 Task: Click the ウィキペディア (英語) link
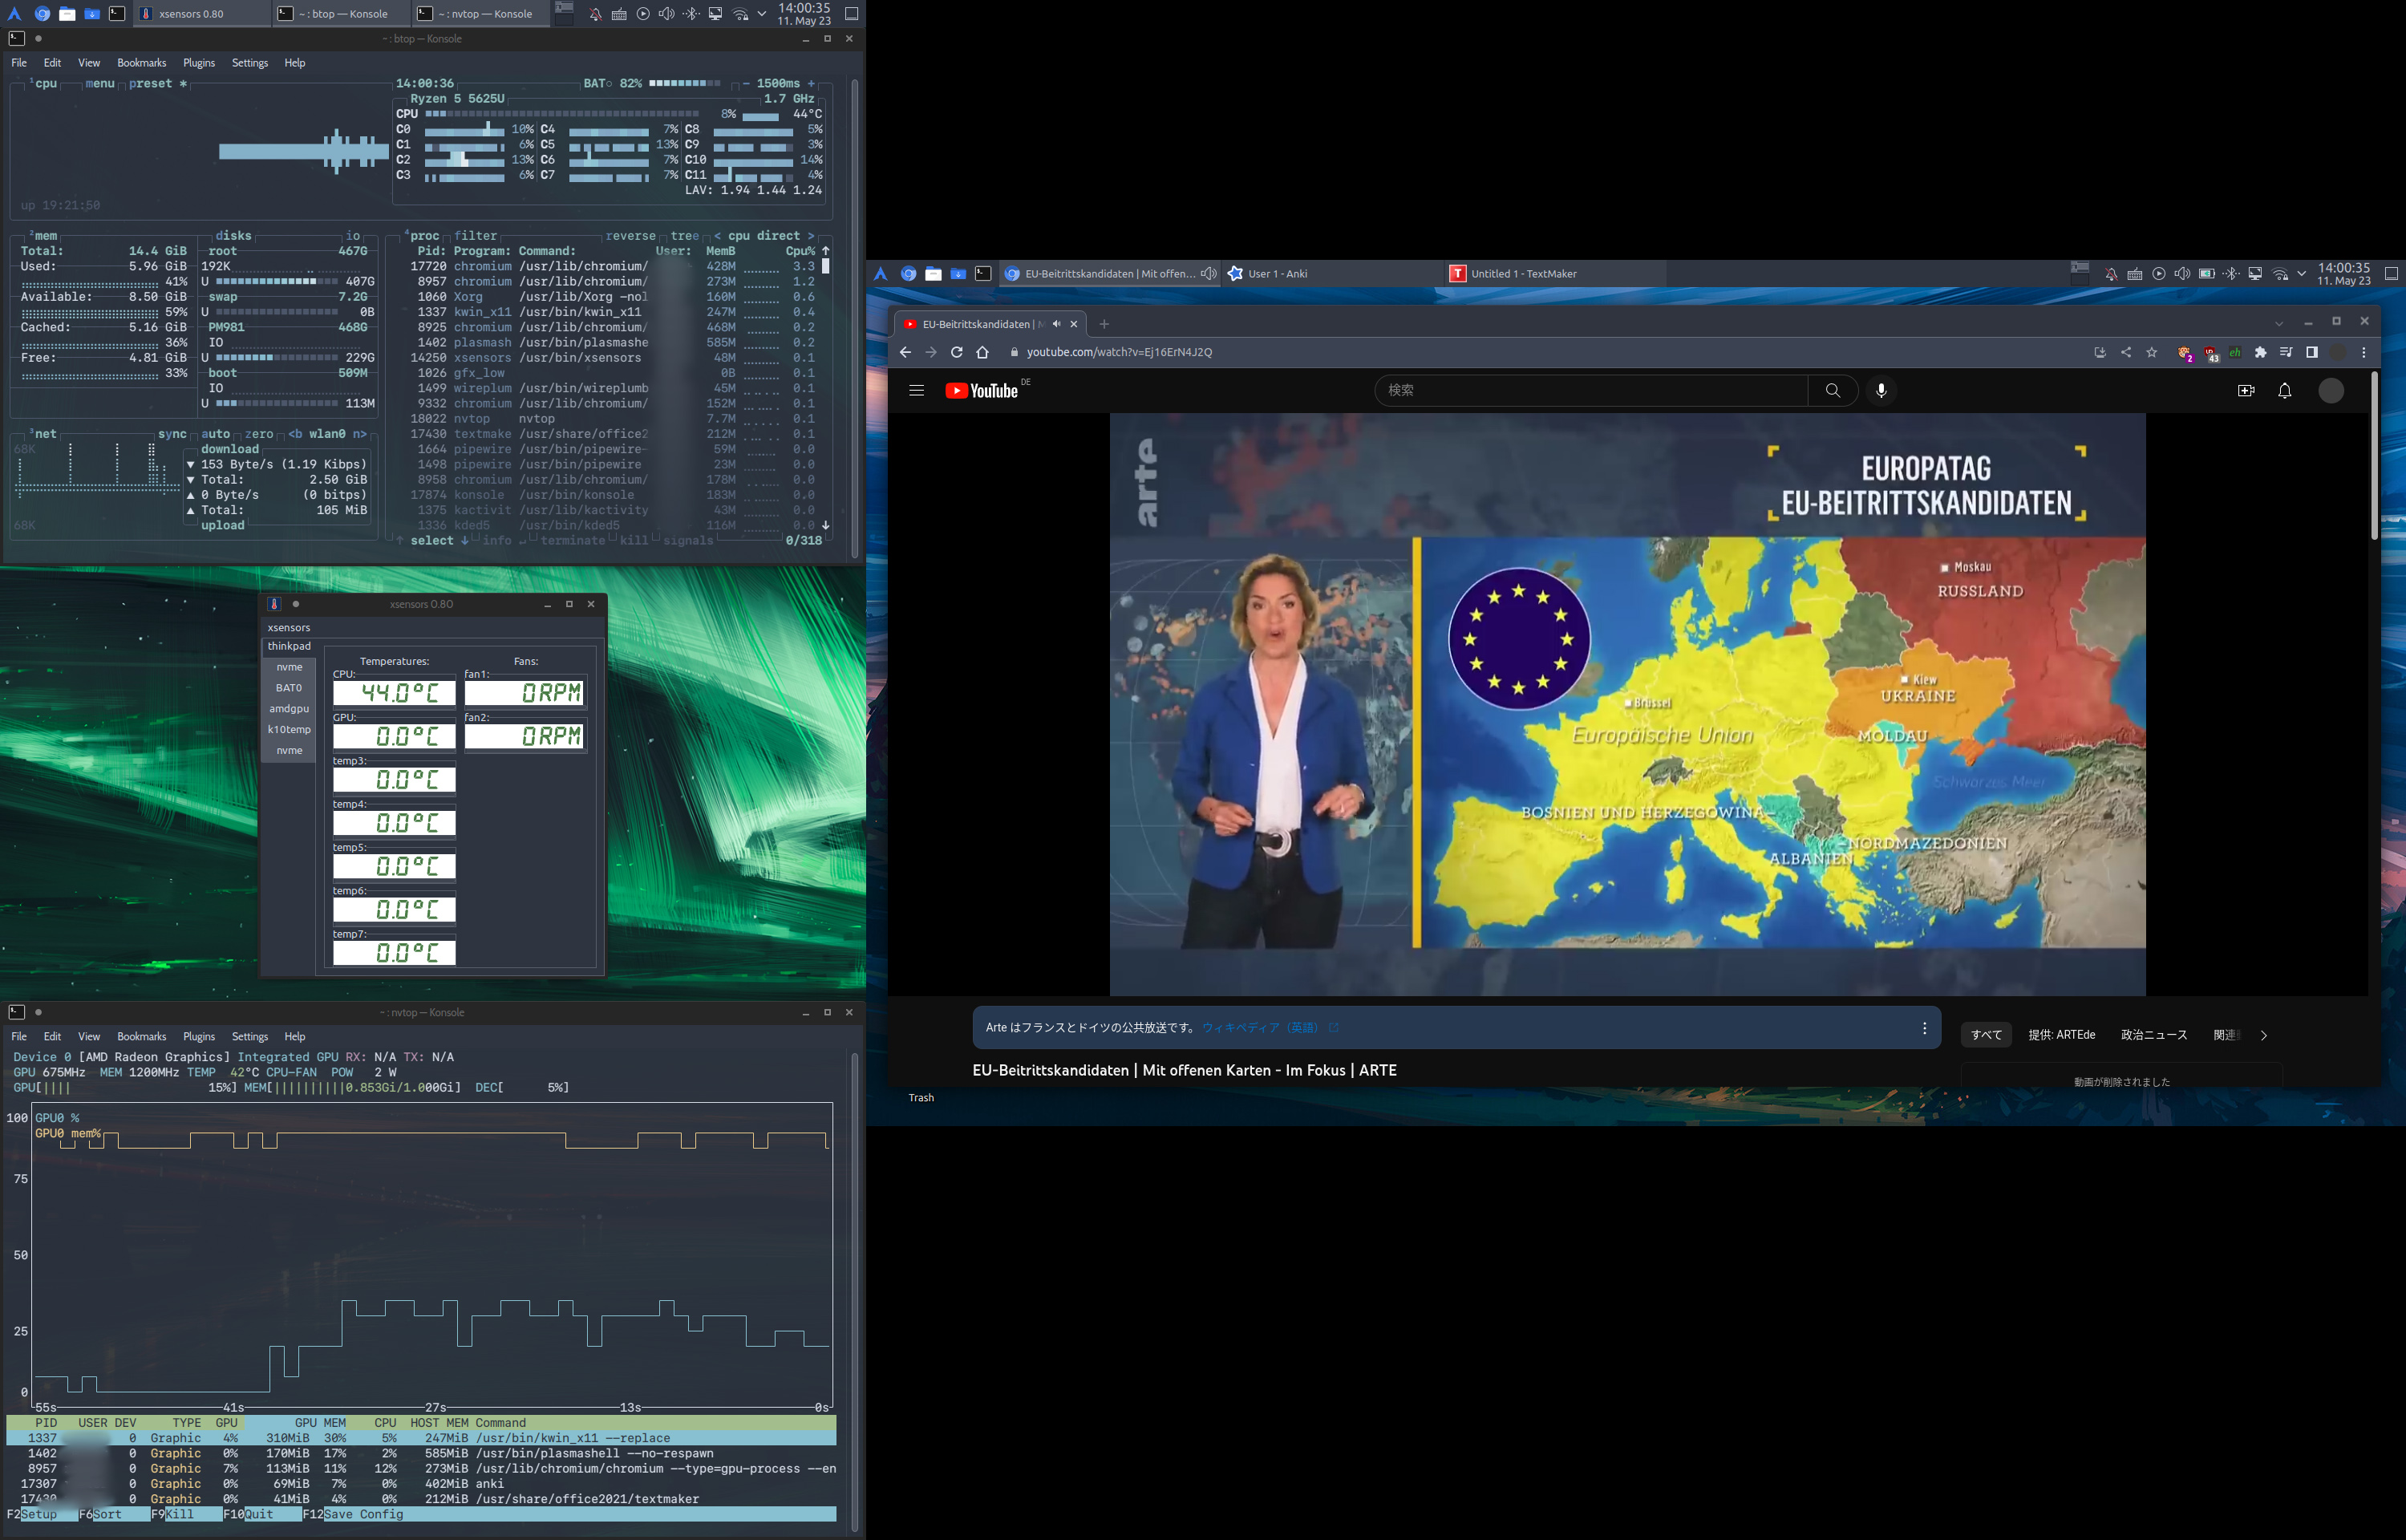(1259, 1028)
